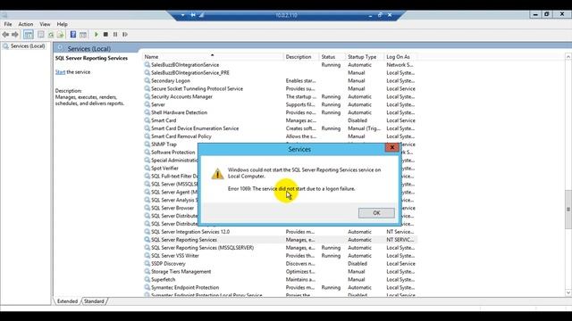Viewport: 572px width, 321px height.
Task: Click the gear icon beside SSDP Discovery
Action: click(x=147, y=264)
